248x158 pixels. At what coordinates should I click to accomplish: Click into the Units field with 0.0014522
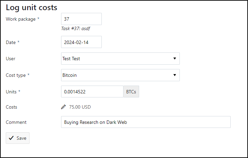click(92, 92)
